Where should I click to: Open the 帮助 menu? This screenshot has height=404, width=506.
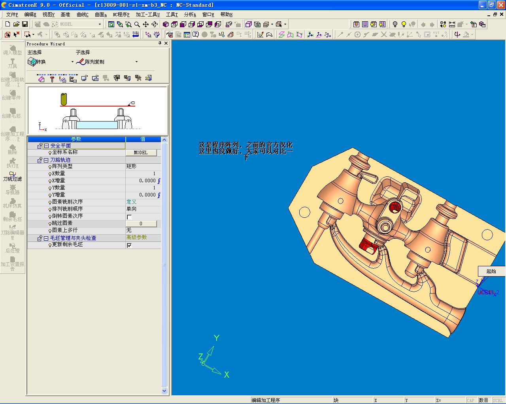pos(227,15)
